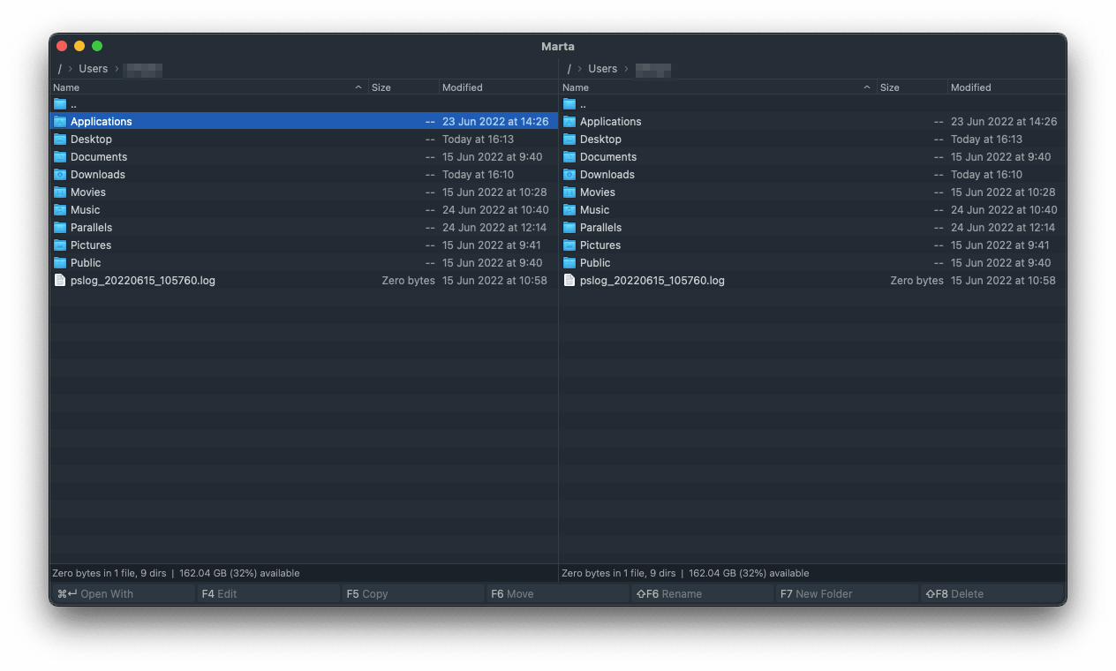Screen dimensions: 1116x671
Task: Sort right pane by Size column header
Action: coord(912,87)
